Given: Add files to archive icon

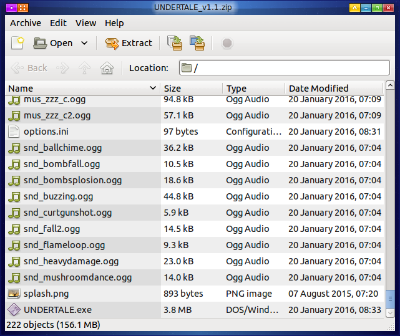Looking at the screenshot, I should pyautogui.click(x=175, y=43).
